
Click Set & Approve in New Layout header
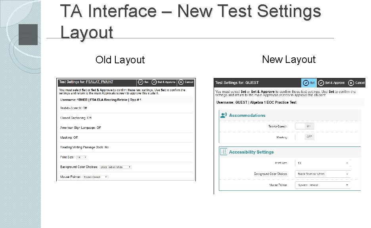331,83
